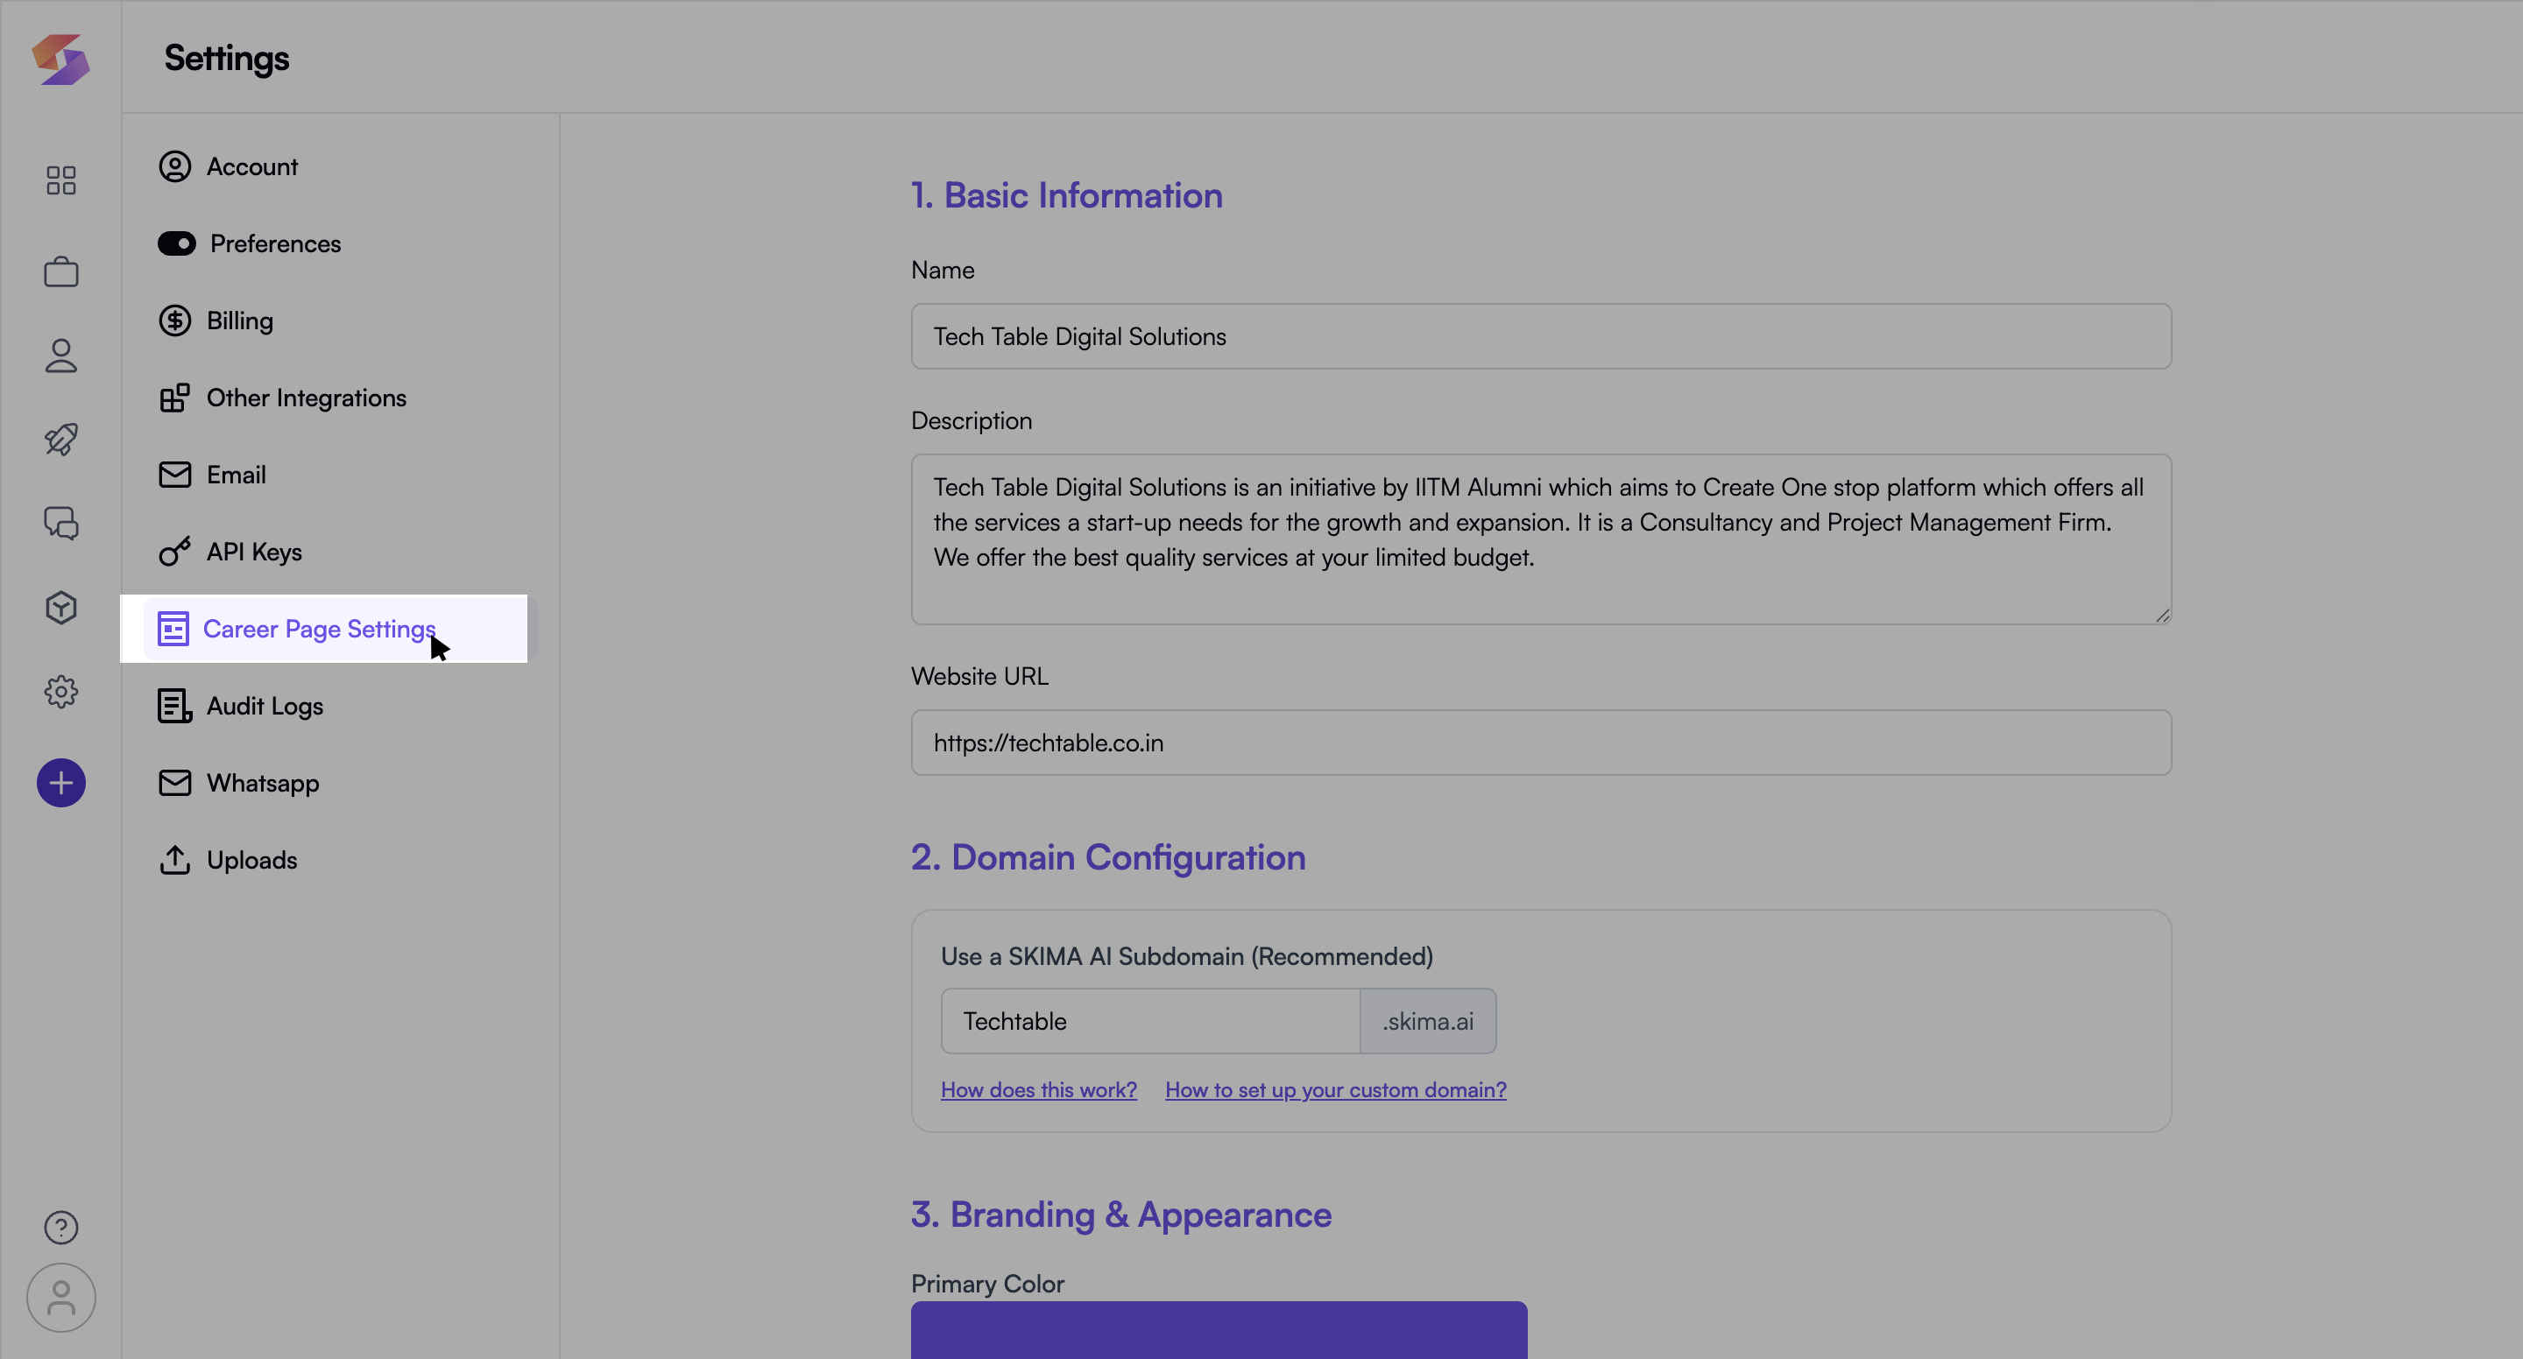Open 'How to set up your custom domain?' link
Viewport: 2523px width, 1359px height.
[1335, 1090]
